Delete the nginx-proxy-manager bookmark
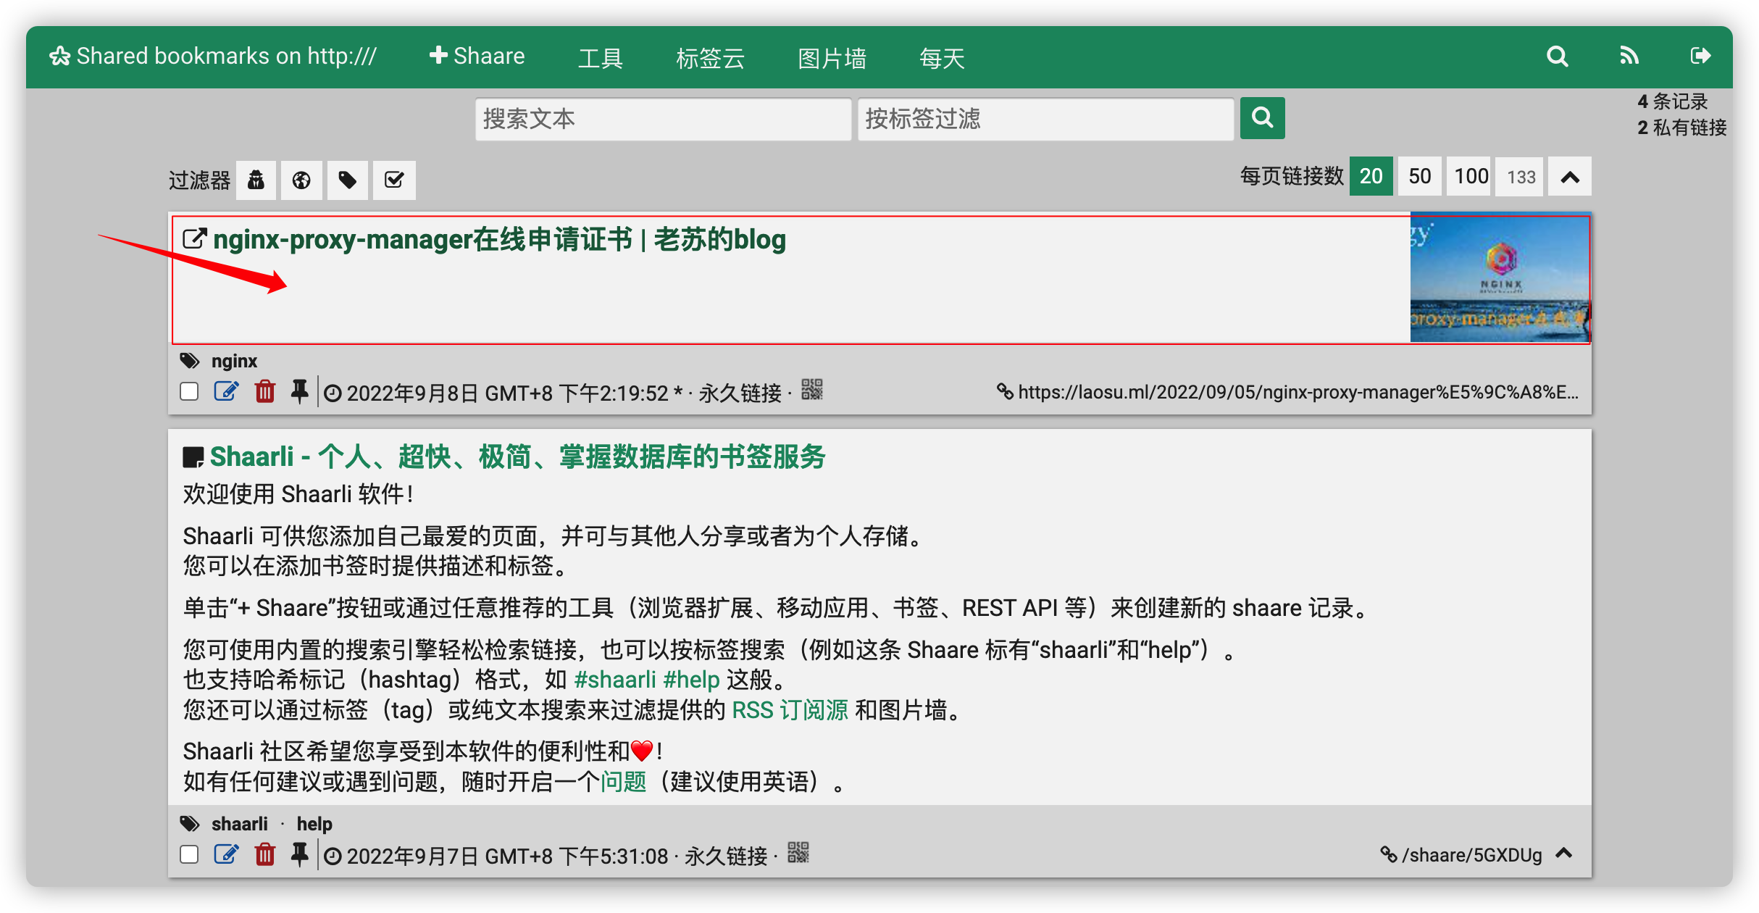The height and width of the screenshot is (913, 1759). click(x=265, y=392)
